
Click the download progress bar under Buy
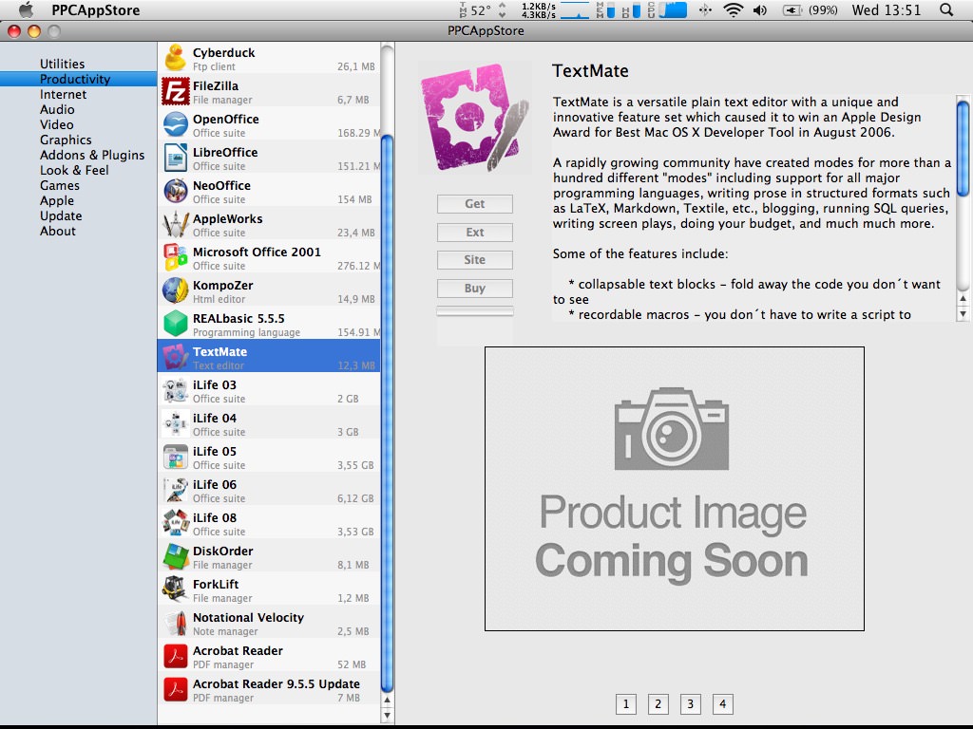pyautogui.click(x=475, y=310)
